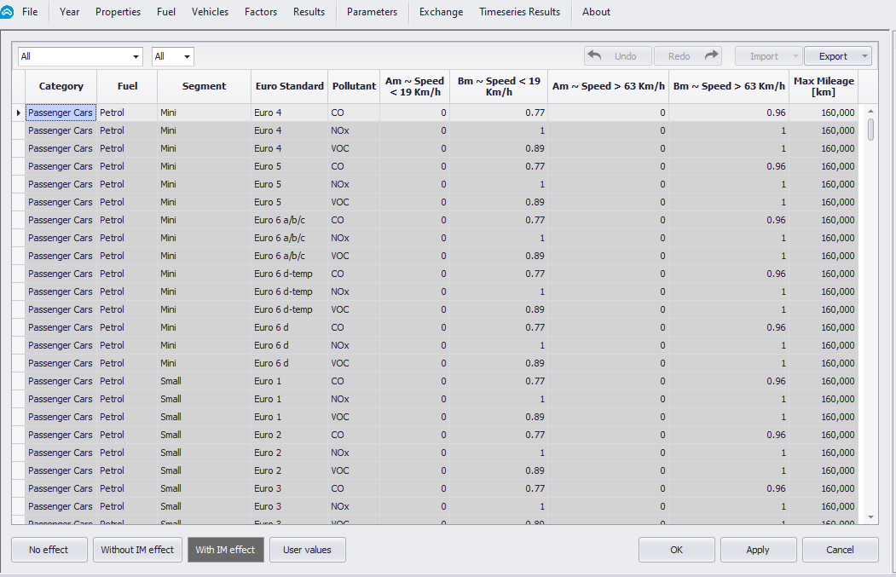Open the Timeseries Results menu
896x577 pixels.
point(519,12)
